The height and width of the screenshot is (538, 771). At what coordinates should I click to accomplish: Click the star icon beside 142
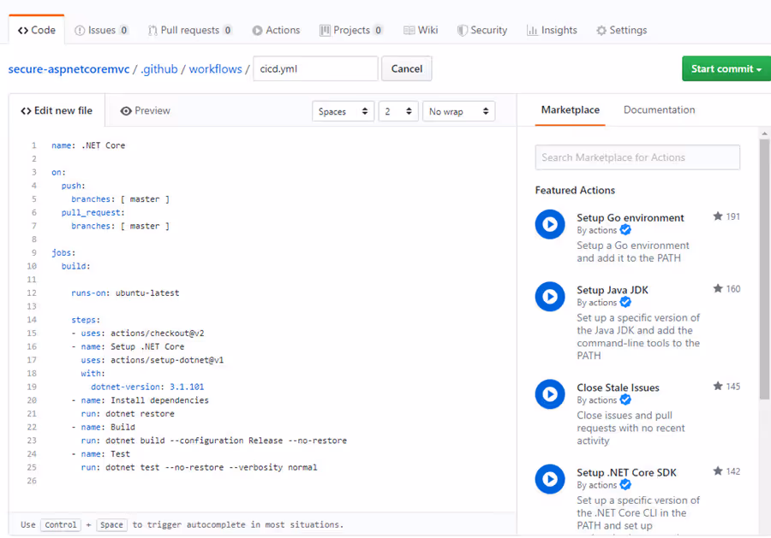(x=717, y=470)
